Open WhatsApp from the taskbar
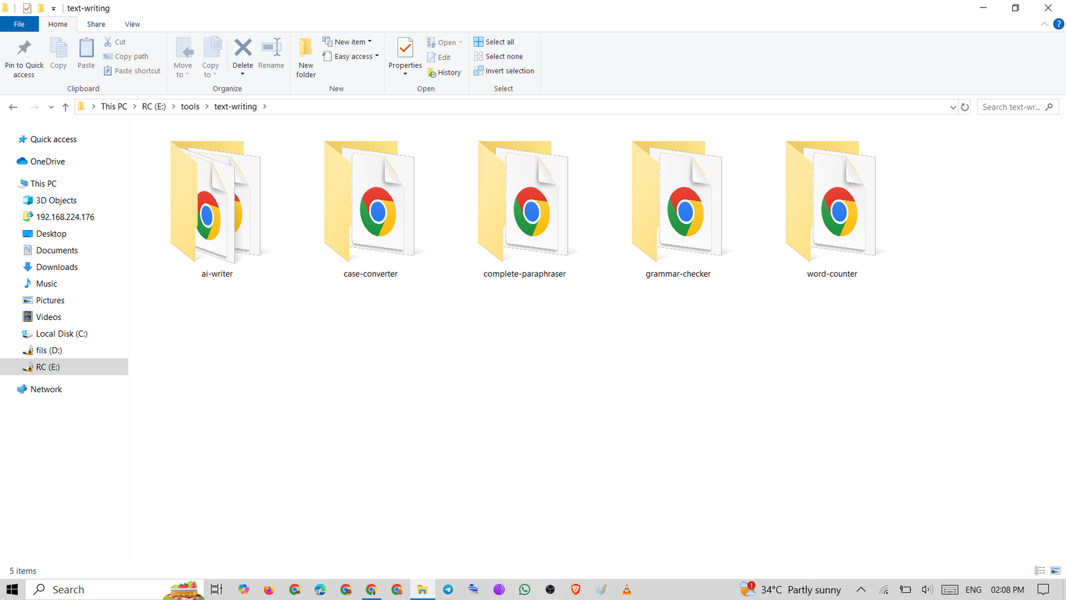Image resolution: width=1066 pixels, height=600 pixels. (524, 589)
